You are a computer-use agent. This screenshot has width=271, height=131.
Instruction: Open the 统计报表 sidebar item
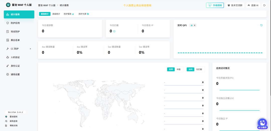[19, 14]
